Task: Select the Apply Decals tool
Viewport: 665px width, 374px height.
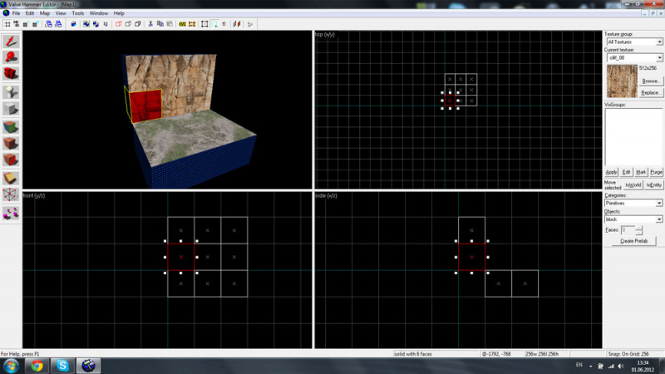Action: [11, 160]
